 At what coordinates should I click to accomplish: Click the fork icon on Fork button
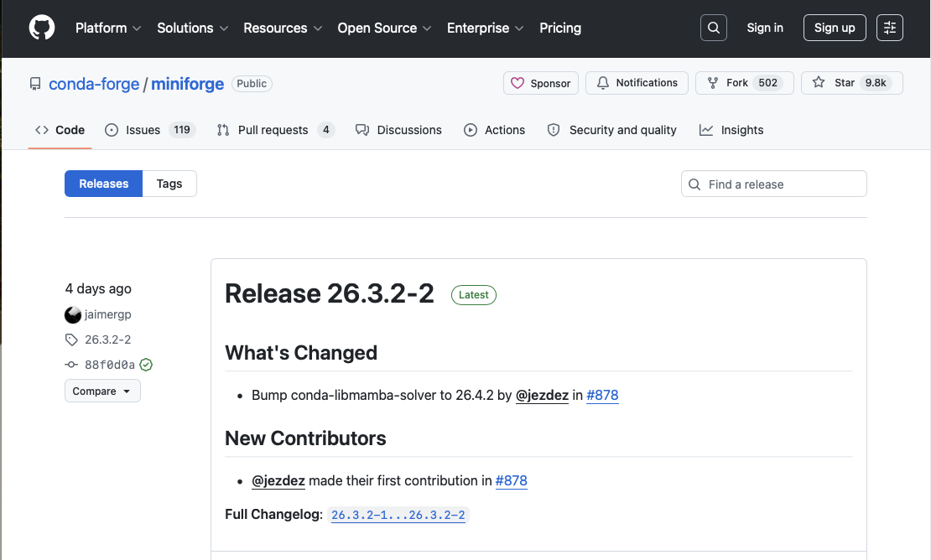click(713, 83)
